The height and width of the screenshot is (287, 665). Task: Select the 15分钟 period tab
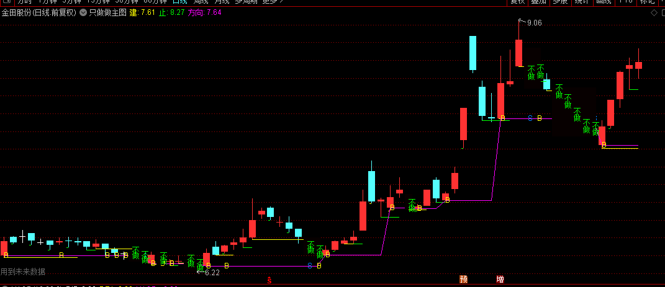pyautogui.click(x=98, y=1)
